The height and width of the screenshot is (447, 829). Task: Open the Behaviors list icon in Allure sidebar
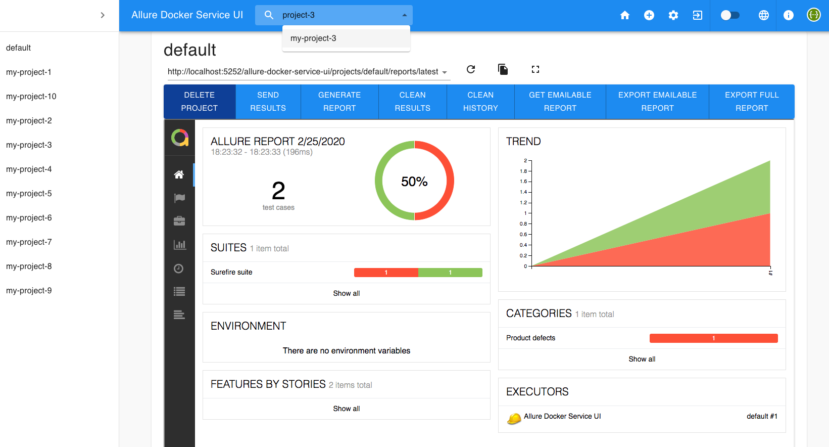pos(179,292)
